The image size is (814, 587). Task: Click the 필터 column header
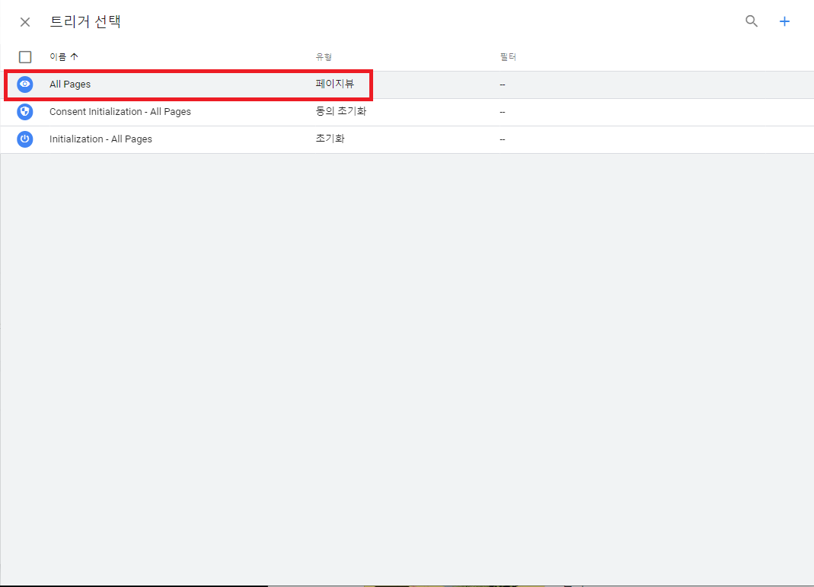pos(508,57)
